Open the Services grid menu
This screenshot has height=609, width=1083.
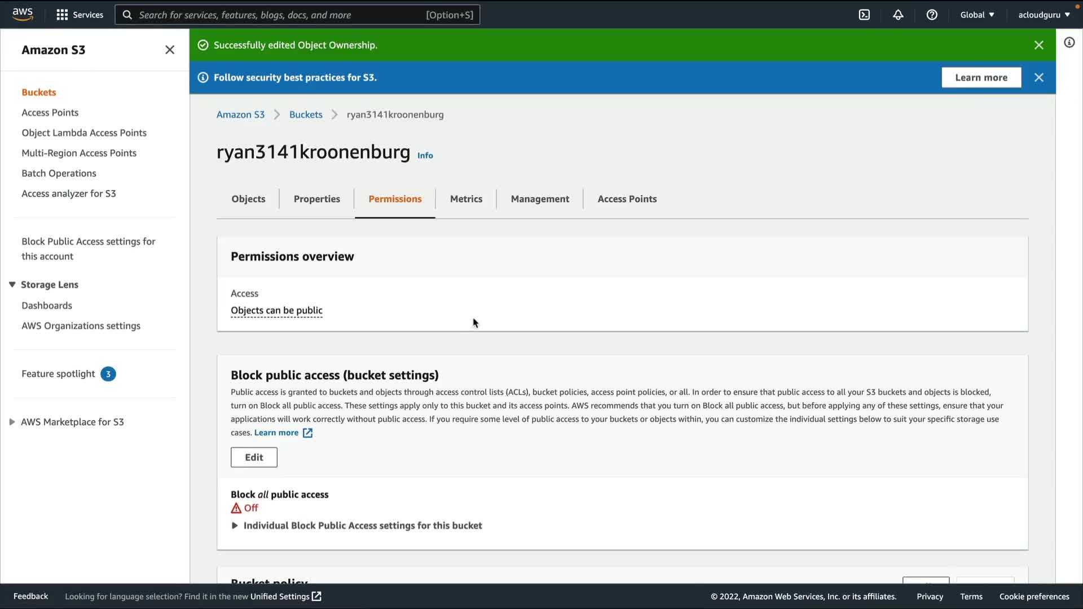(x=80, y=15)
